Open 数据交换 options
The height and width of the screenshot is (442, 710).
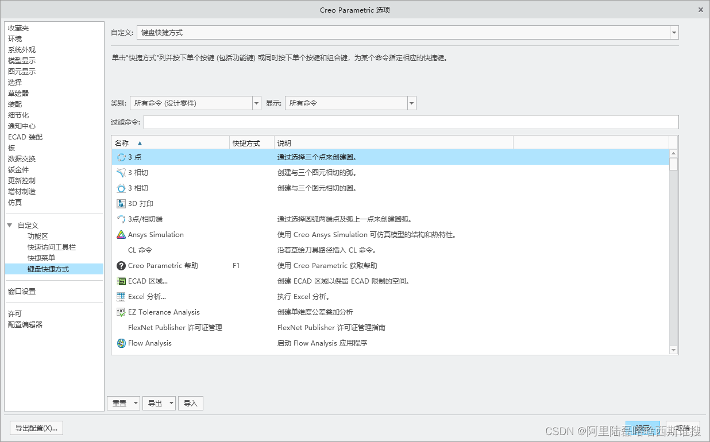[x=22, y=158]
